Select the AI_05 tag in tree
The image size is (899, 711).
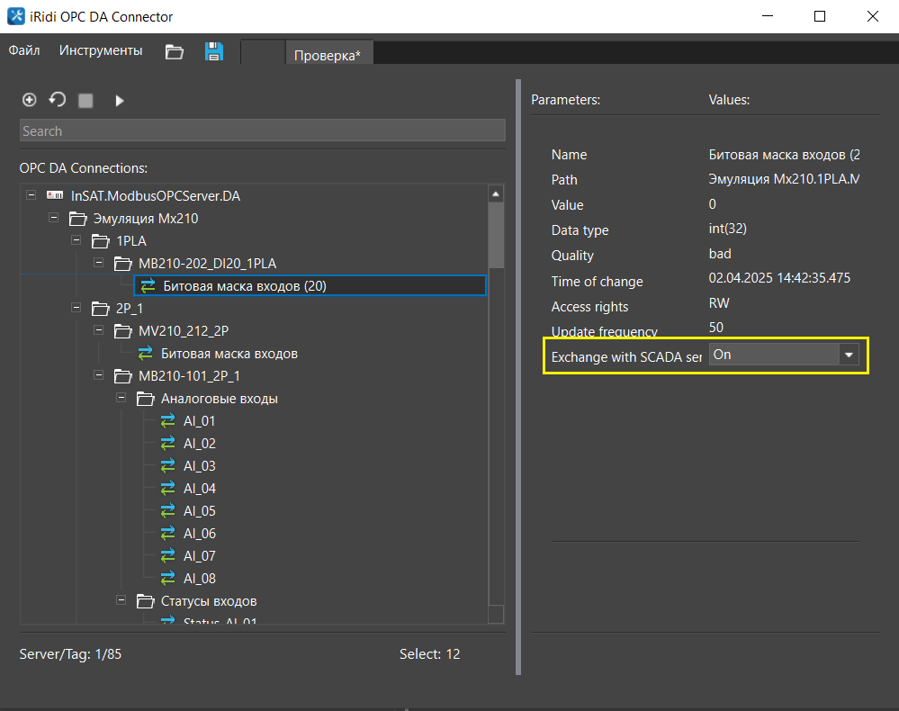tap(199, 511)
